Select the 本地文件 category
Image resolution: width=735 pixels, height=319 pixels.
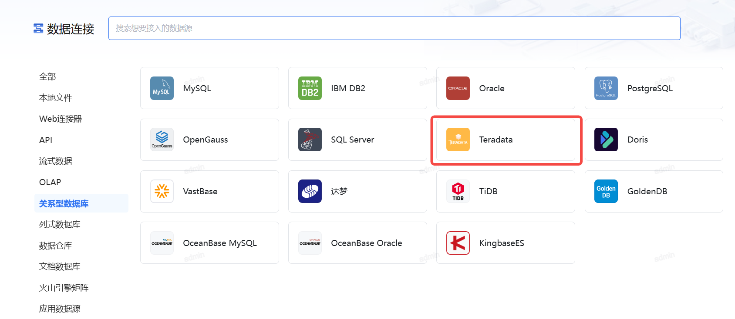pyautogui.click(x=56, y=98)
